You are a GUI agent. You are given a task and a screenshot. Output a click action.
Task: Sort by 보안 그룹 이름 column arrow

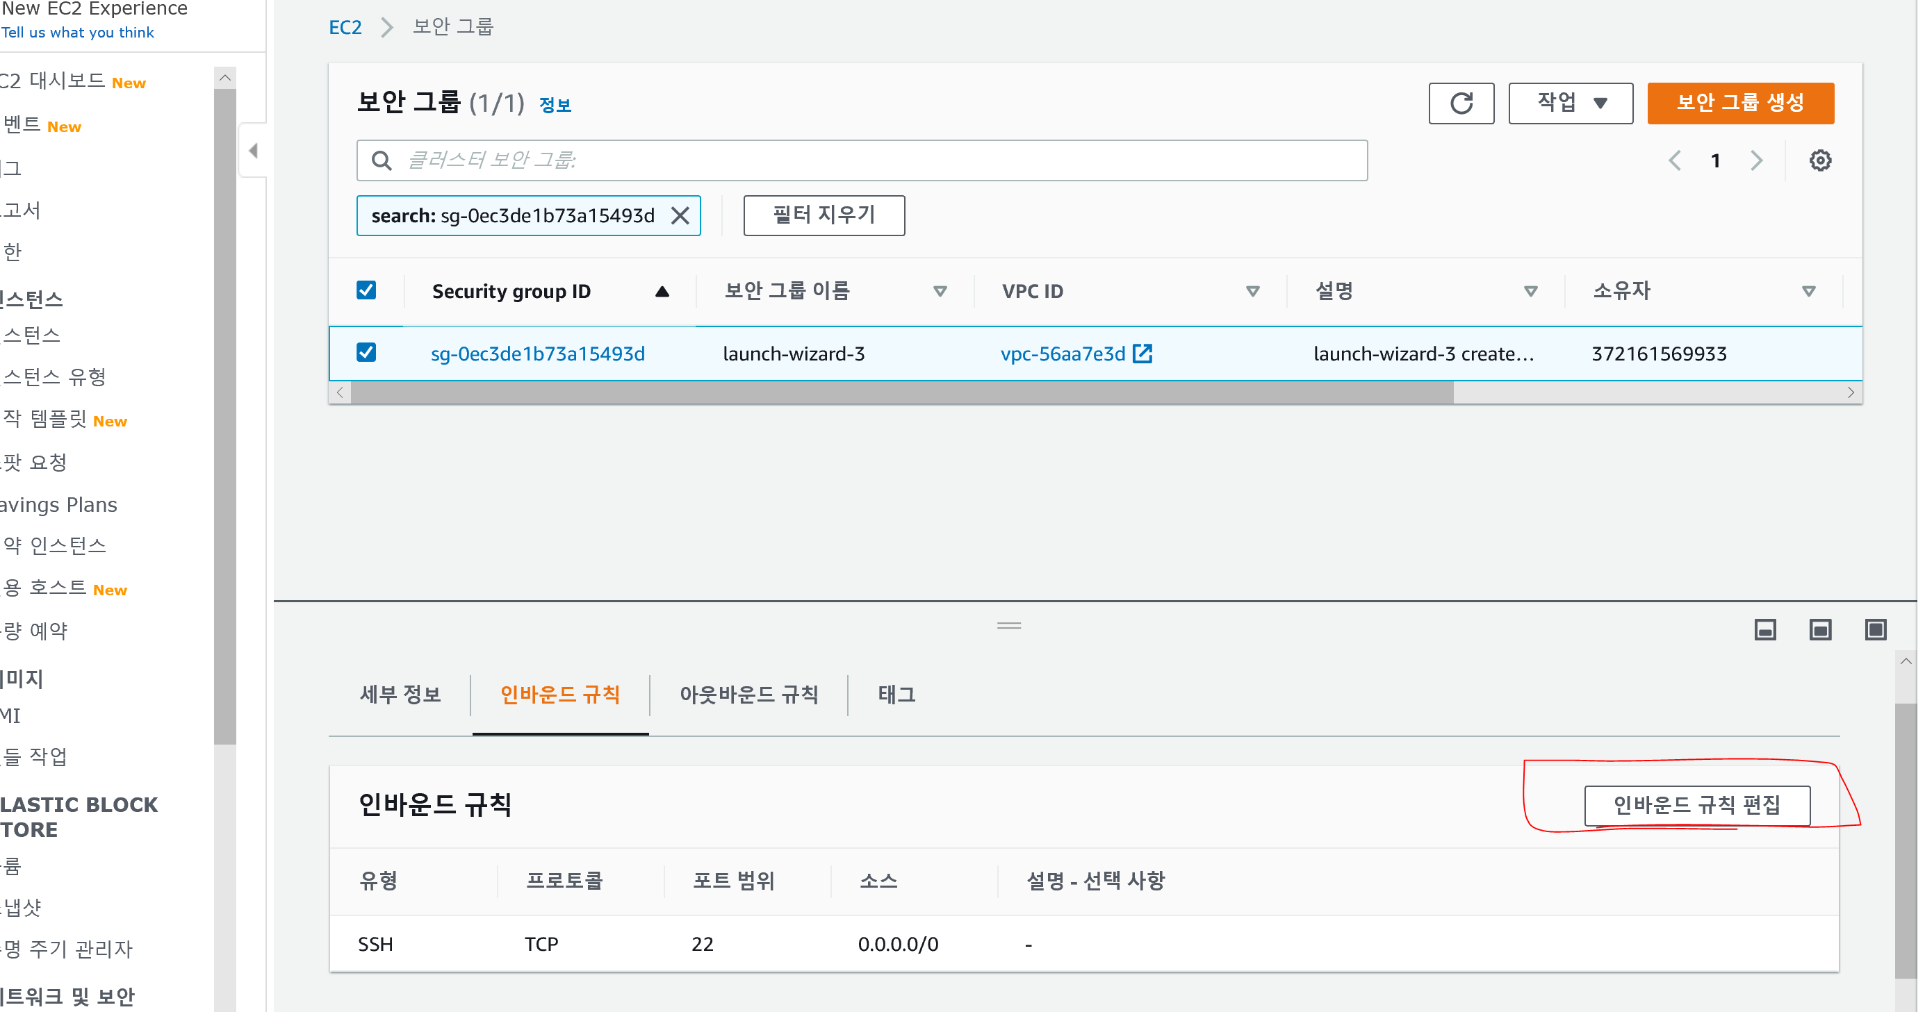(940, 291)
